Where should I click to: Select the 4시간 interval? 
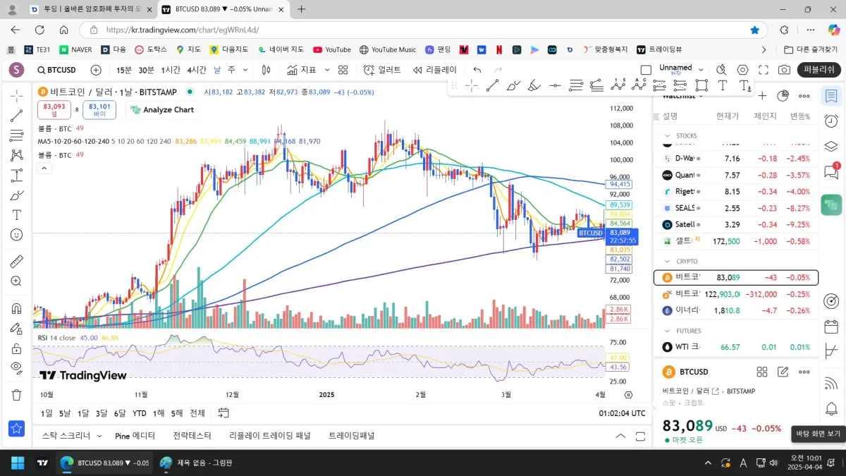[197, 70]
